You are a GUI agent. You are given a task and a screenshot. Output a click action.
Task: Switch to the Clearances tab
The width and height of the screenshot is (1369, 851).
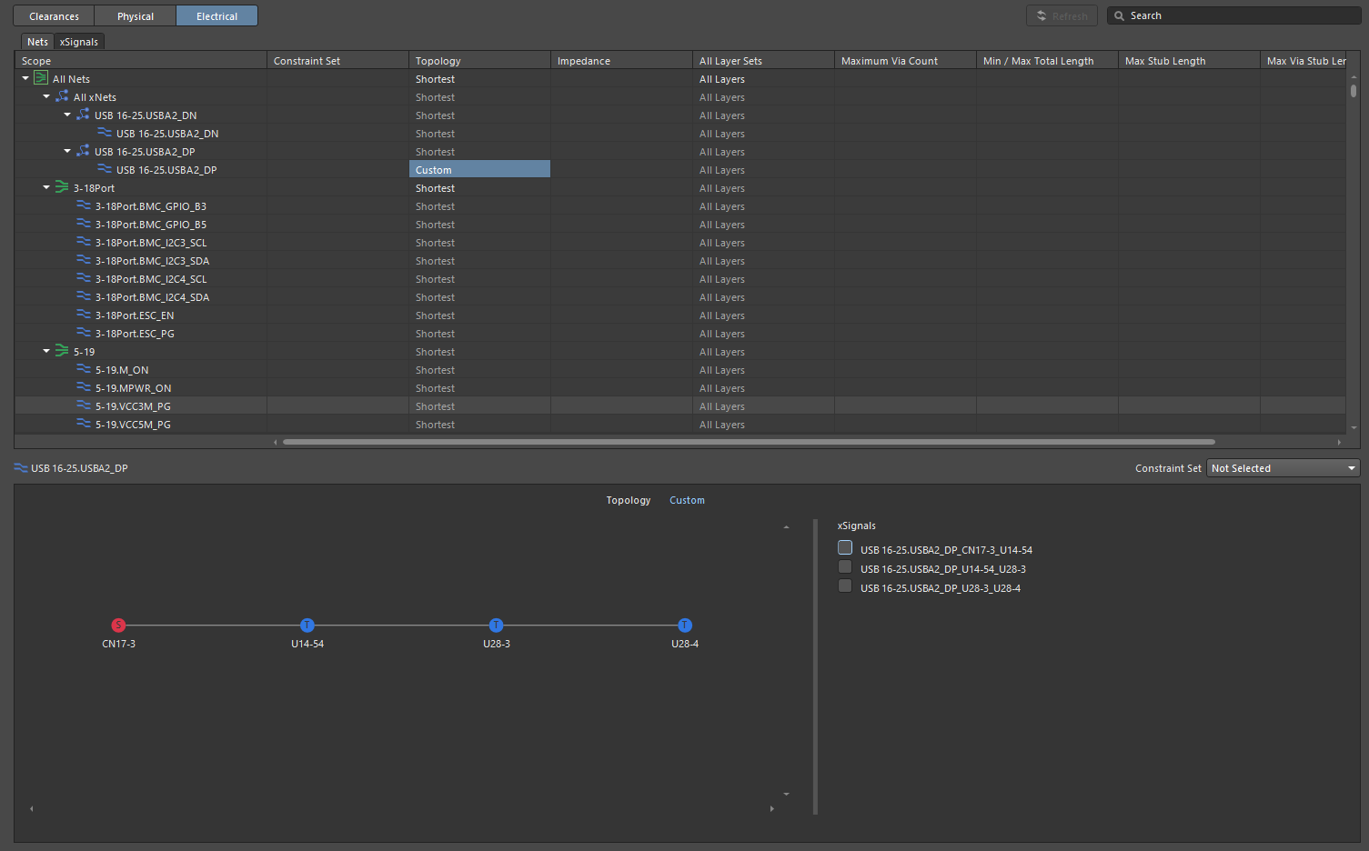[54, 16]
